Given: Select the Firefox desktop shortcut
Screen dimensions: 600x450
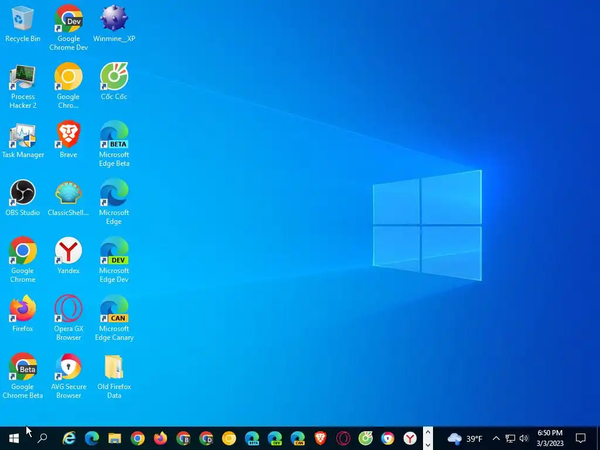Looking at the screenshot, I should tap(23, 314).
